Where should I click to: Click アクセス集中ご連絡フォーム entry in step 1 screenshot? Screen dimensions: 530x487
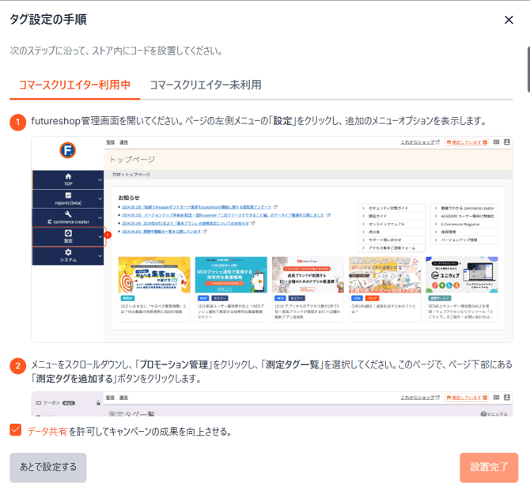coord(392,248)
